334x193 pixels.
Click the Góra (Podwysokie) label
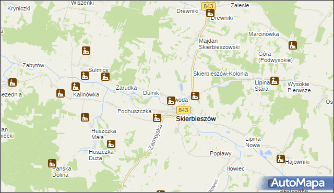276,57
